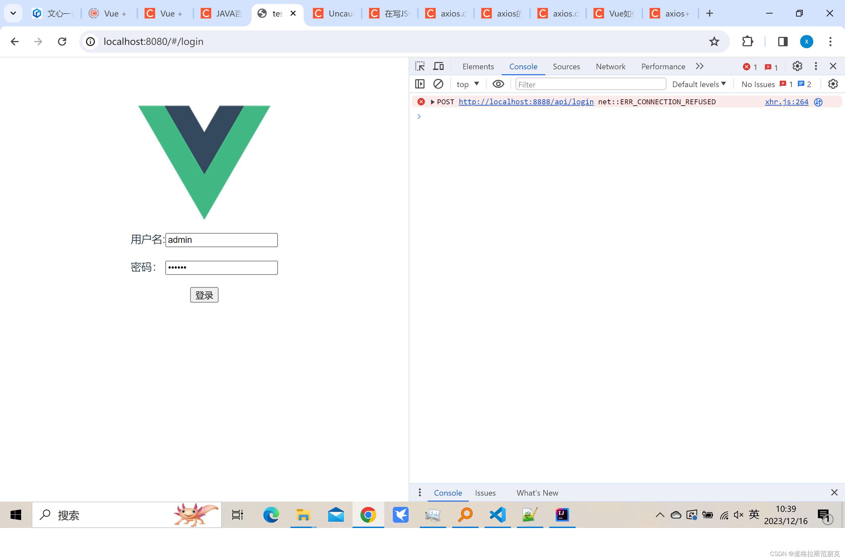The height and width of the screenshot is (560, 845).
Task: Bookmark this page with the star icon
Action: coord(714,42)
